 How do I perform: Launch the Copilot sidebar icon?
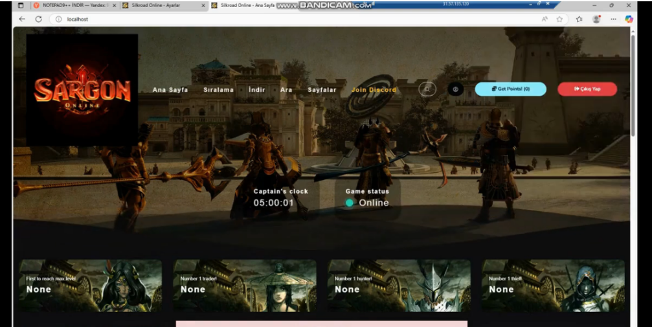pos(629,19)
